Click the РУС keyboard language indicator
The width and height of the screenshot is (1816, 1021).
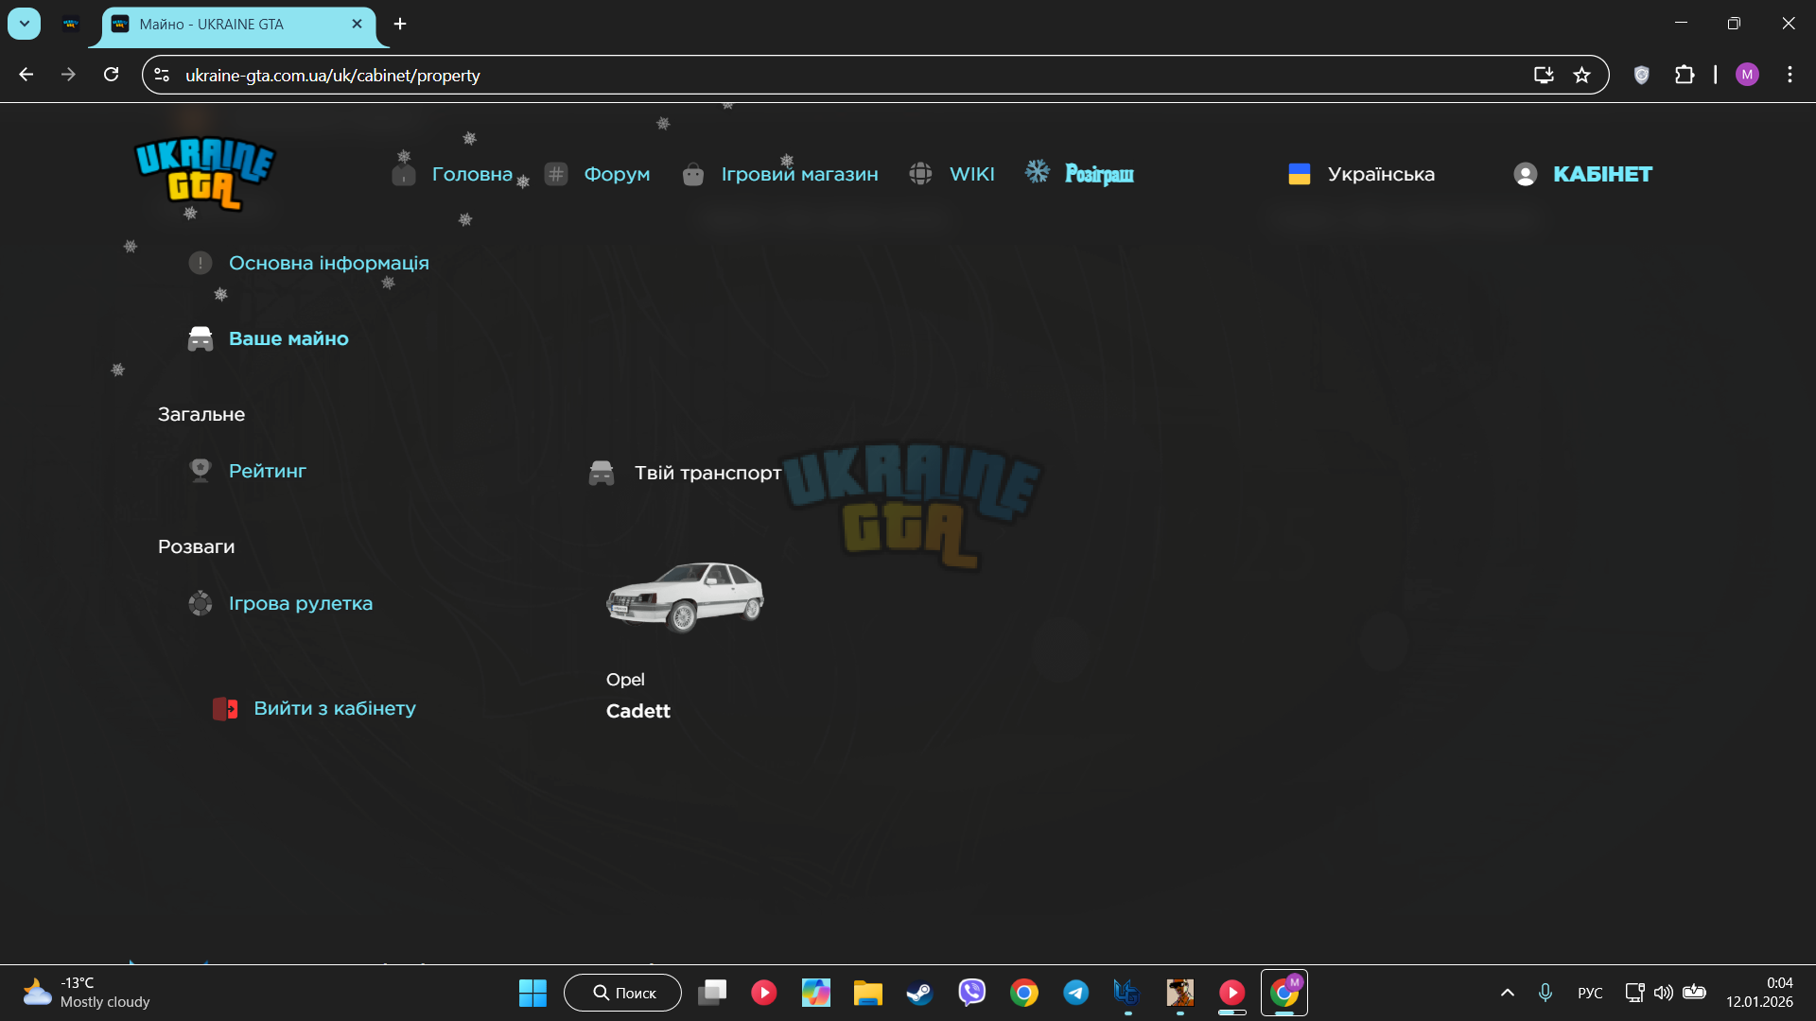point(1590,993)
